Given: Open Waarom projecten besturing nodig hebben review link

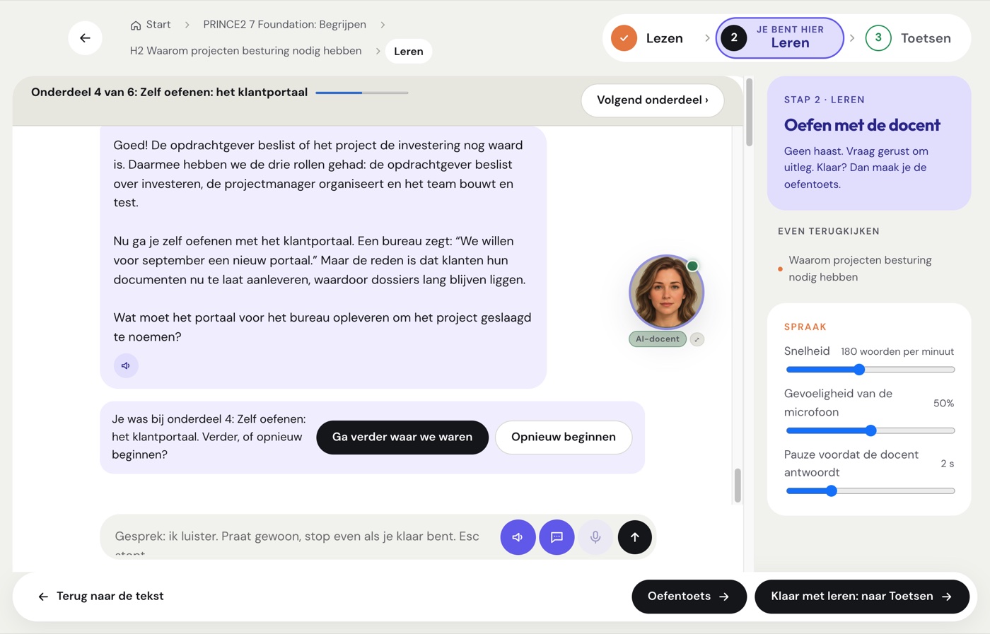Looking at the screenshot, I should [x=860, y=269].
